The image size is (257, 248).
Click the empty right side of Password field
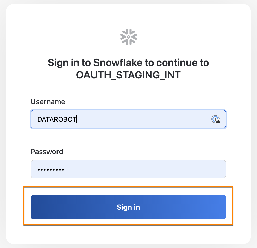coord(180,169)
